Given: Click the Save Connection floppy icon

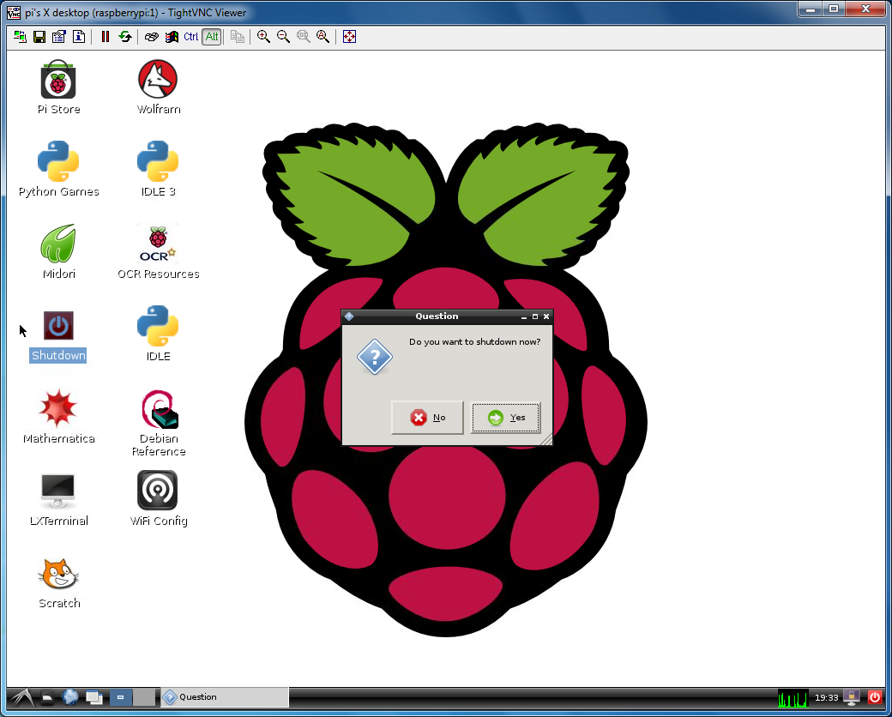Looking at the screenshot, I should coord(39,37).
